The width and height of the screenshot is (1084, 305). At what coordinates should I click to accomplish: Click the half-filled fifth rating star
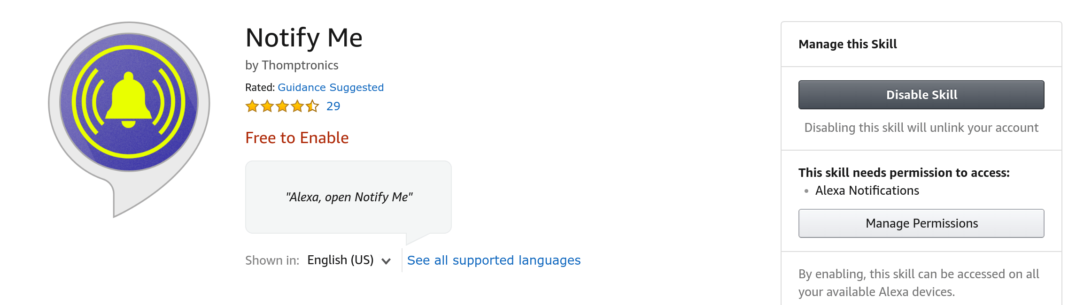[312, 107]
